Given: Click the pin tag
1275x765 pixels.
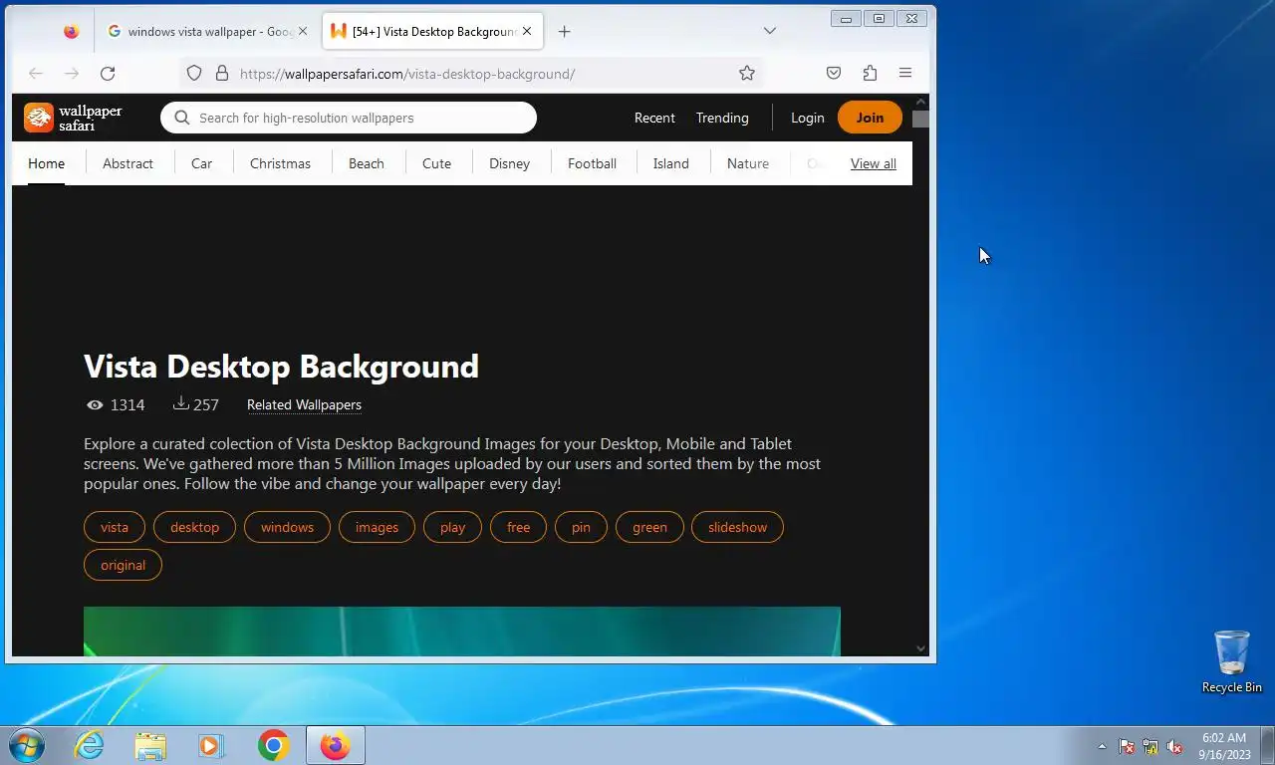Looking at the screenshot, I should [581, 527].
